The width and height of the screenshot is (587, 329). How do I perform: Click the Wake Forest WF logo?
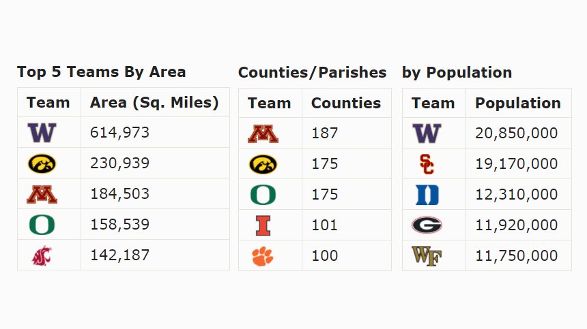(427, 256)
